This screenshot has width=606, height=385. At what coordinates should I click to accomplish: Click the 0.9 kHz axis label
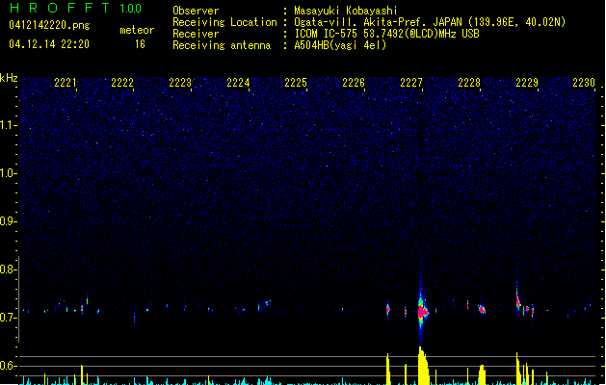click(8, 221)
